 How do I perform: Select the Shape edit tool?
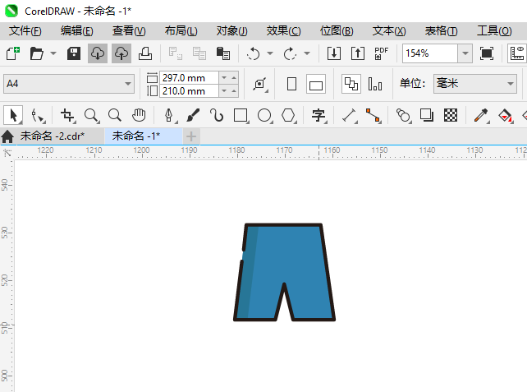coord(37,115)
